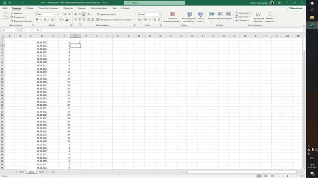Toggle Merge & Center button
This screenshot has height=178, width=318.
[x=114, y=20]
